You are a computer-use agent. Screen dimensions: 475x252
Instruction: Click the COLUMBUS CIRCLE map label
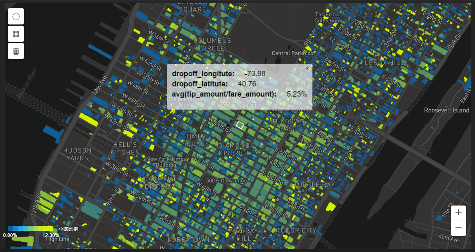coord(212,44)
